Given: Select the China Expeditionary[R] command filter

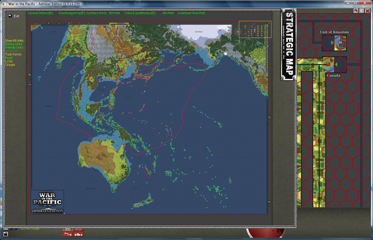Looking at the screenshot, I should 140,13.
